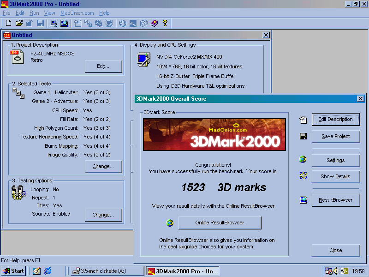Click the greyed stacked-sheets toolbar icon
This screenshot has height=277, width=369.
point(143,23)
